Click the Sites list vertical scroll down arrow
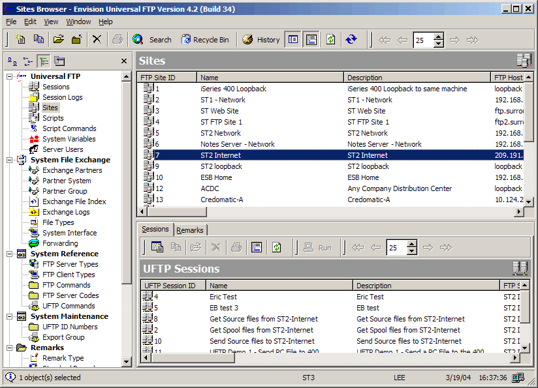Screen dimensions: 538x388 click(529, 202)
